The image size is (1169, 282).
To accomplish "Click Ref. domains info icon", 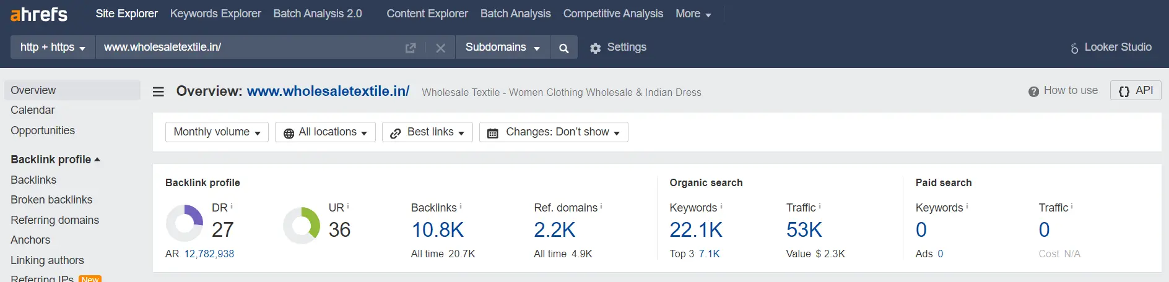I will pyautogui.click(x=601, y=205).
